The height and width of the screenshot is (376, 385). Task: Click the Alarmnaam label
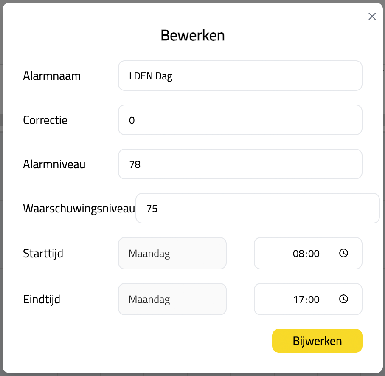[52, 76]
